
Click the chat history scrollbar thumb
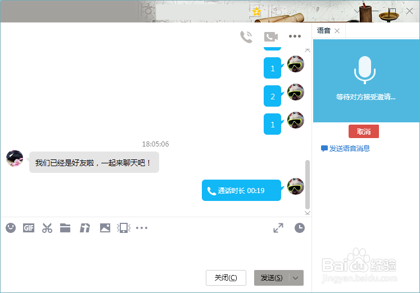click(308, 185)
